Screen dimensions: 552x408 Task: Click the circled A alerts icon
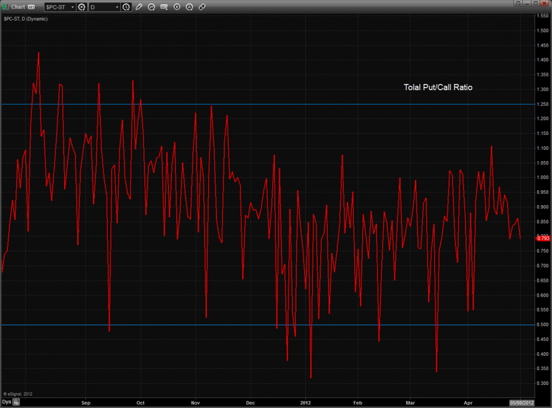pos(189,7)
